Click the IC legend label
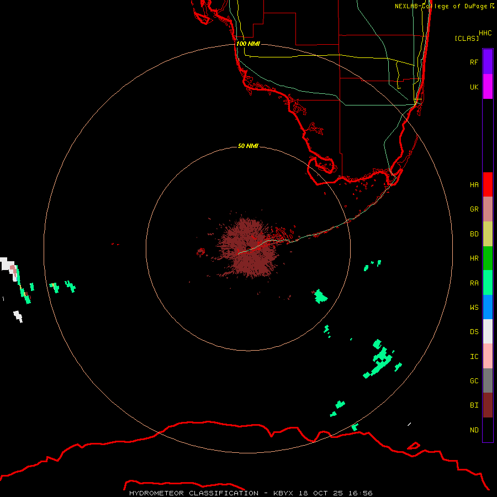The image size is (497, 497). (x=474, y=357)
